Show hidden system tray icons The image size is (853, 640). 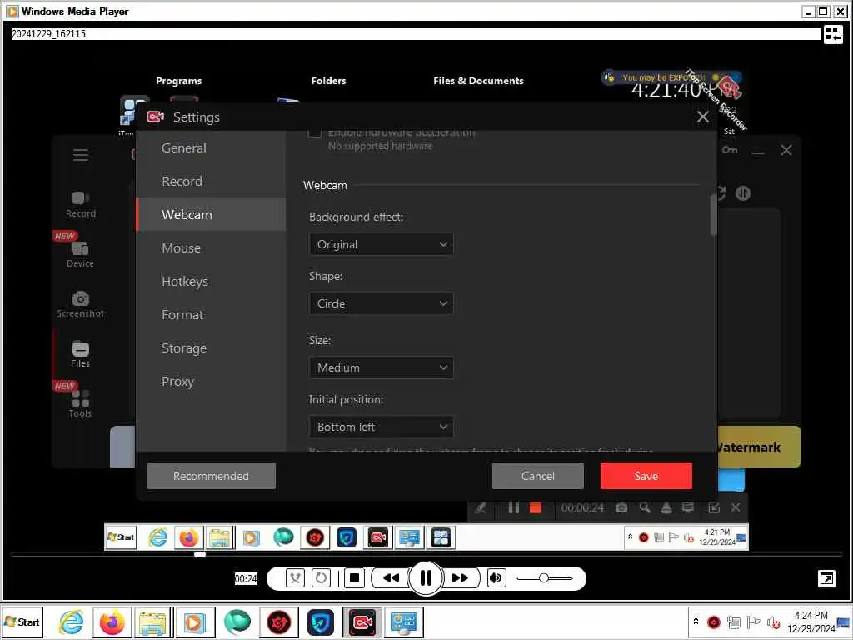tap(696, 621)
